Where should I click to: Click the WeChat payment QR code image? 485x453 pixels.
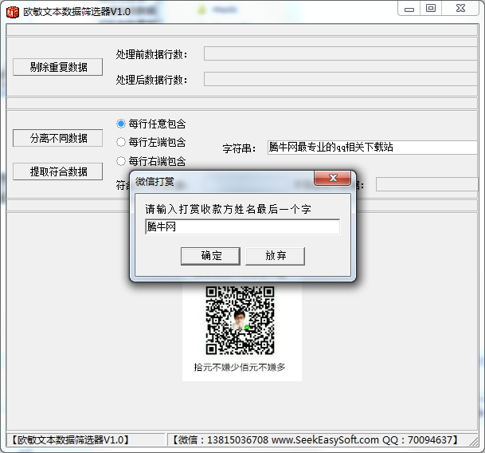point(240,321)
